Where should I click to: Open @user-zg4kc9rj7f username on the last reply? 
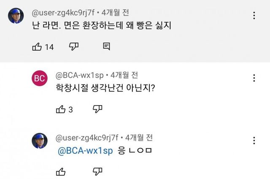[86, 138]
